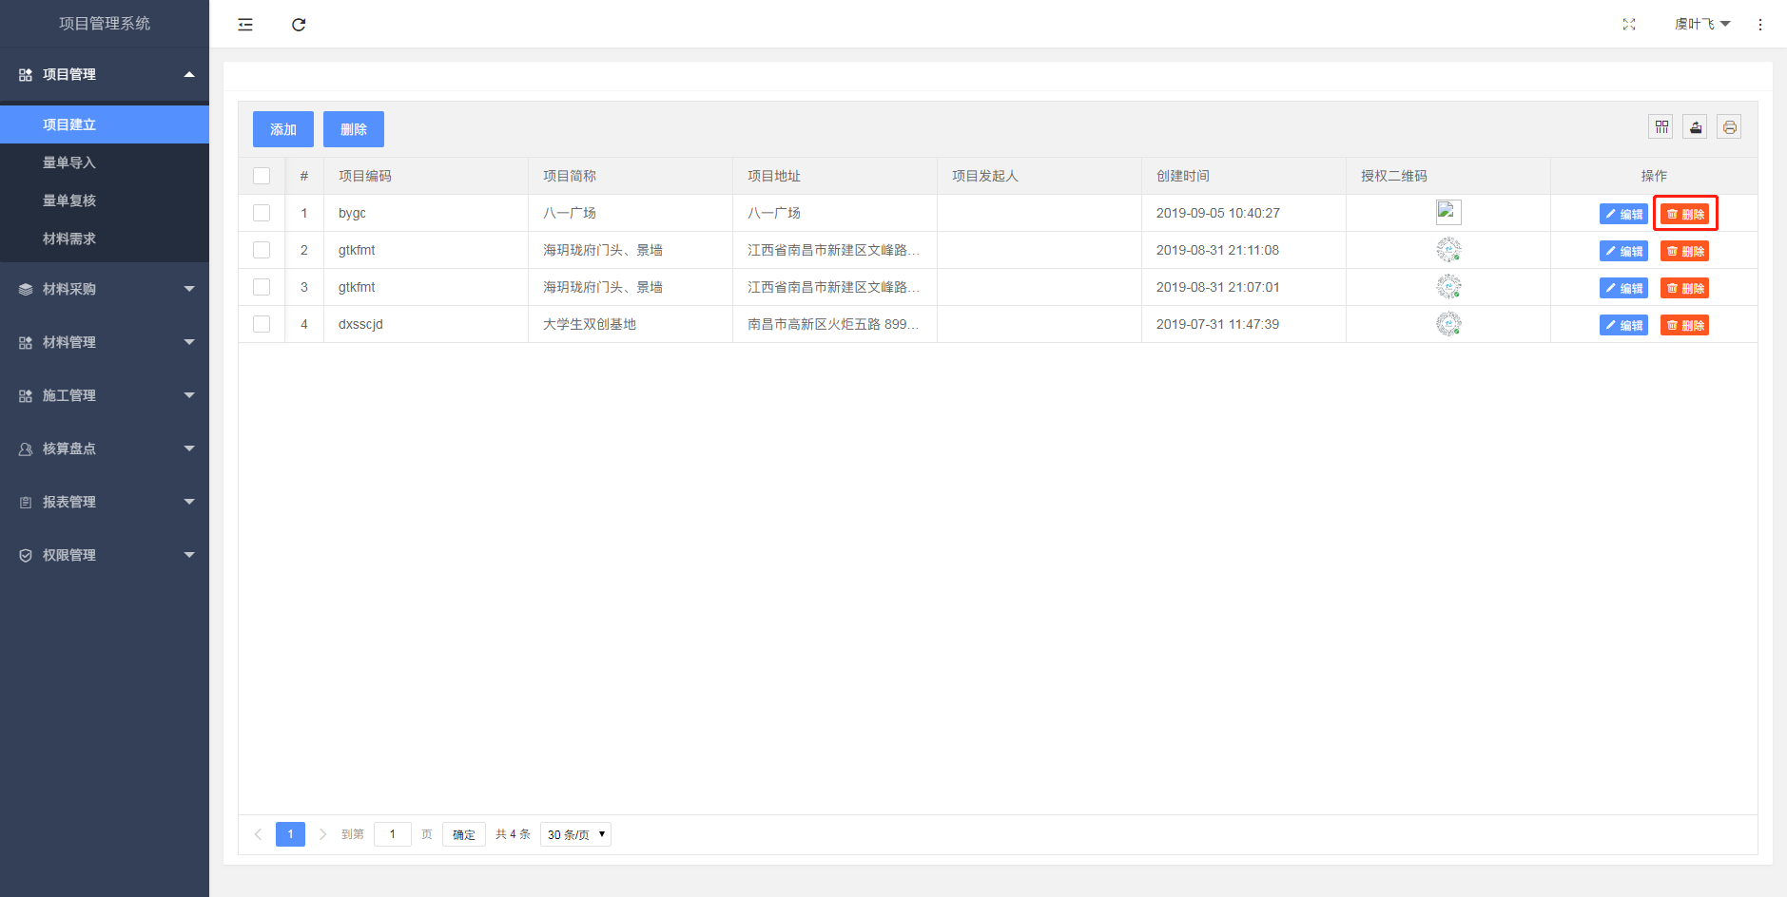Select 项目建立 in the sidebar
The image size is (1787, 897).
click(105, 124)
